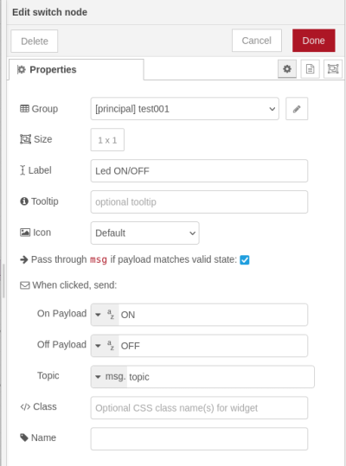Click the tag icon beside Name
The width and height of the screenshot is (346, 466).
24,437
